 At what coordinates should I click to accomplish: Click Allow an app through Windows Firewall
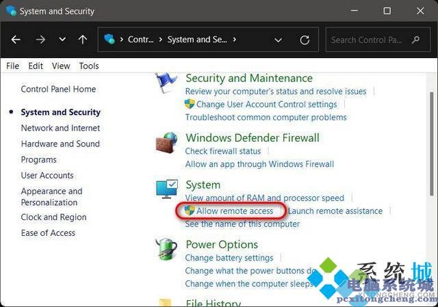pos(259,164)
